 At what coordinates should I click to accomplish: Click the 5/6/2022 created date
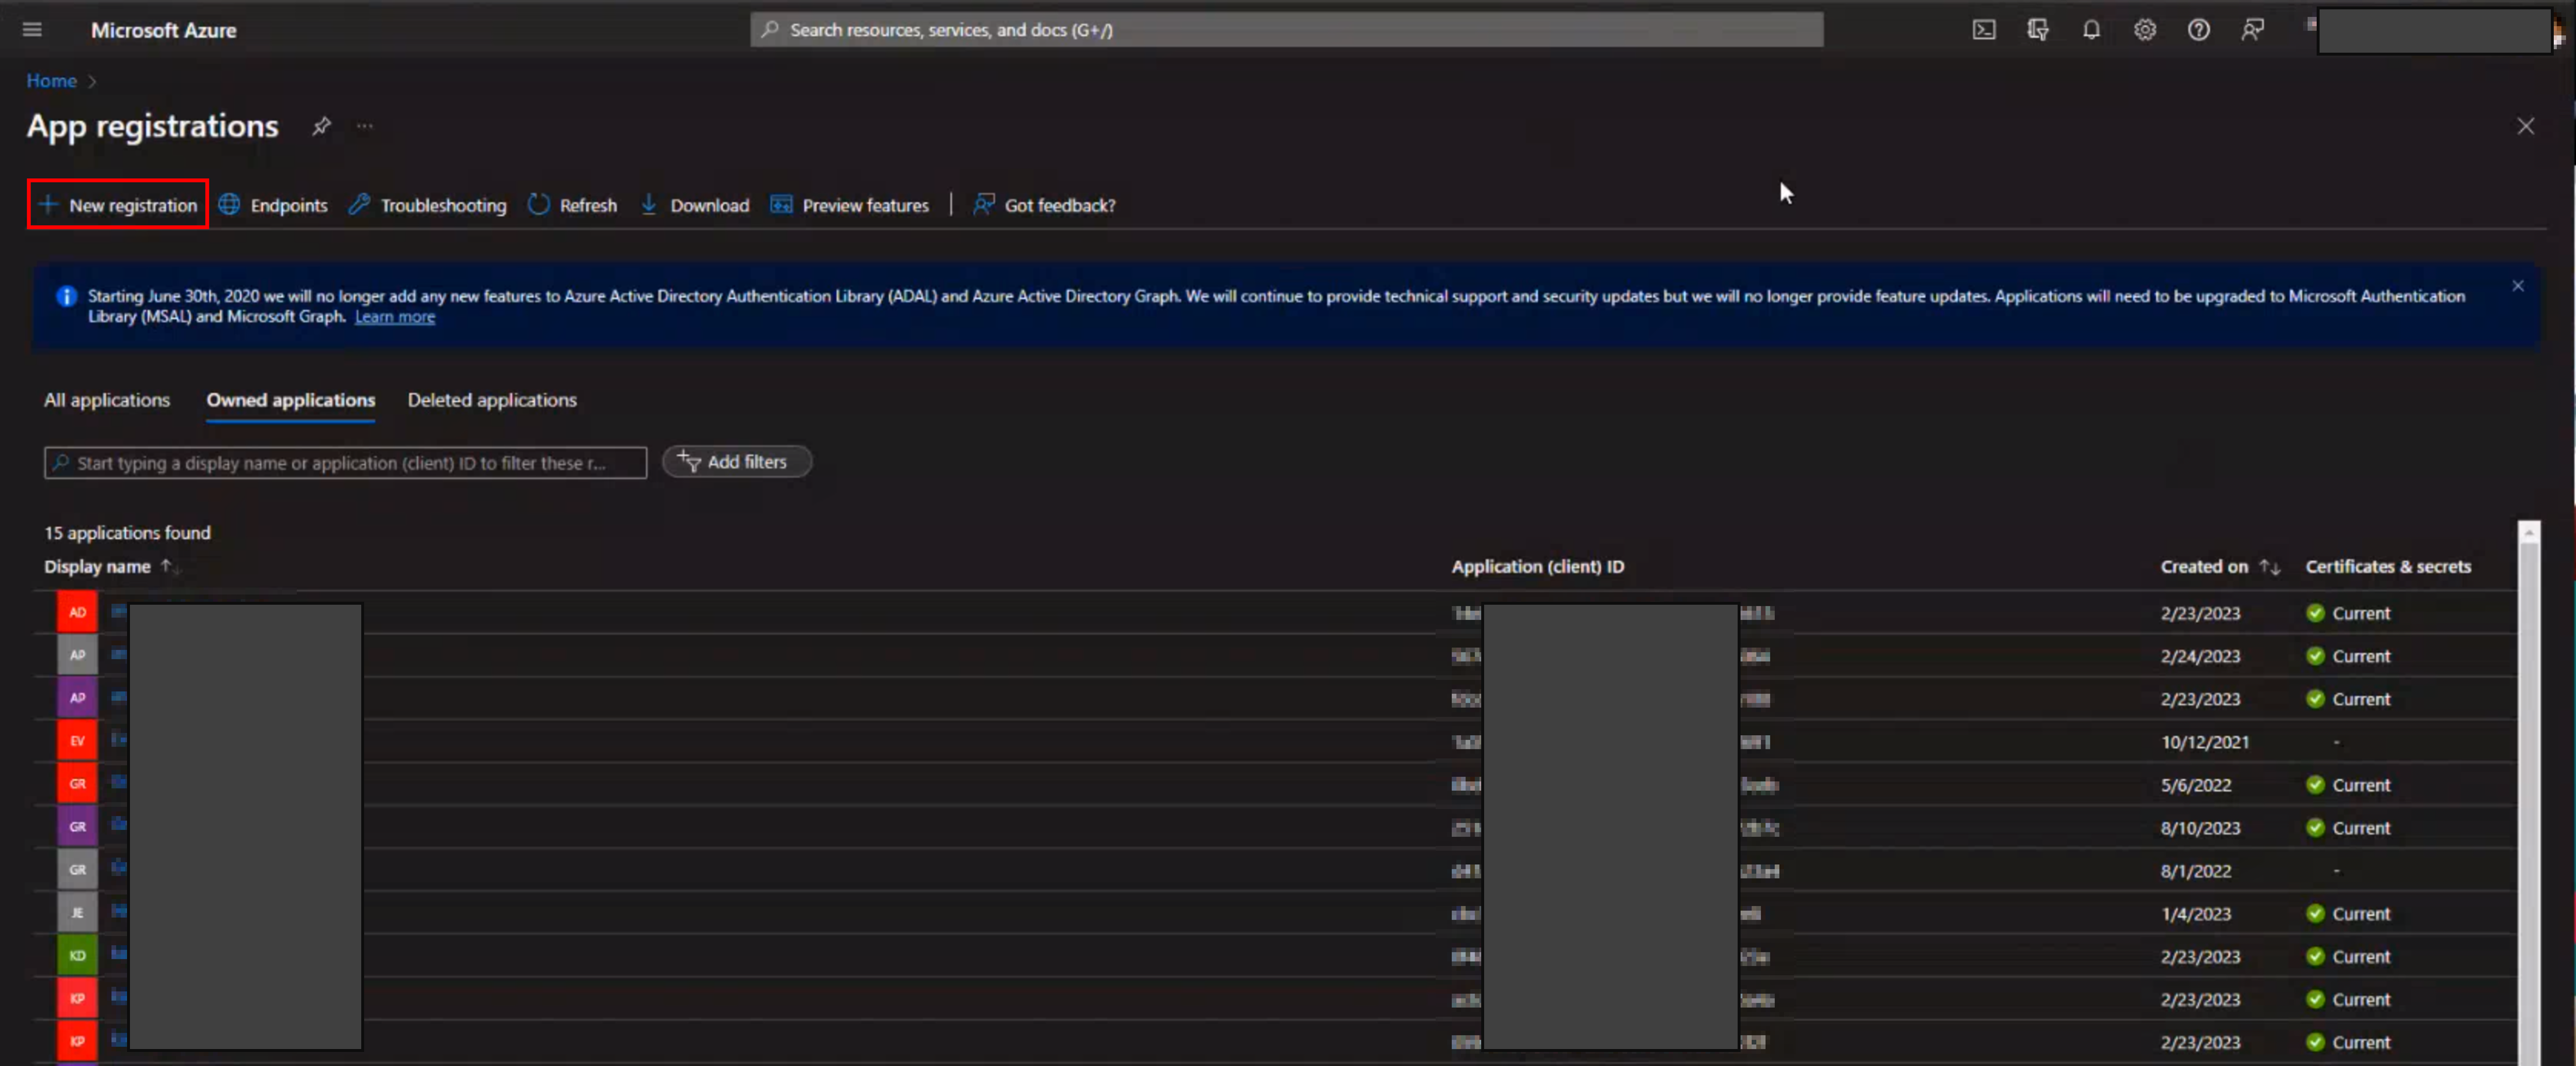pos(2195,785)
